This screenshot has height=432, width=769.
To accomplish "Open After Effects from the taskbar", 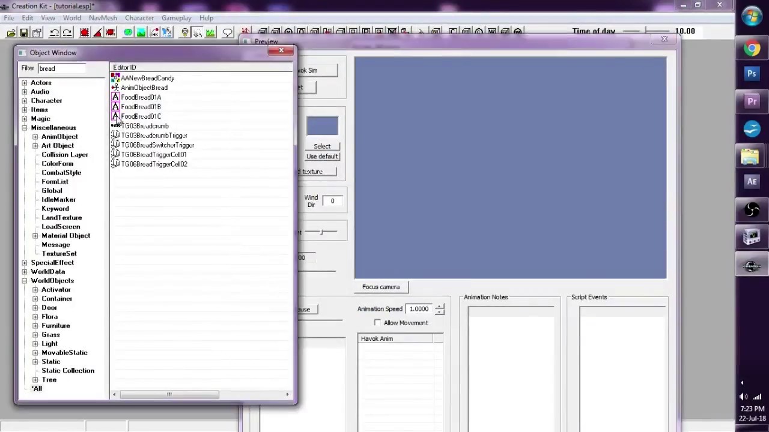I will click(x=752, y=181).
